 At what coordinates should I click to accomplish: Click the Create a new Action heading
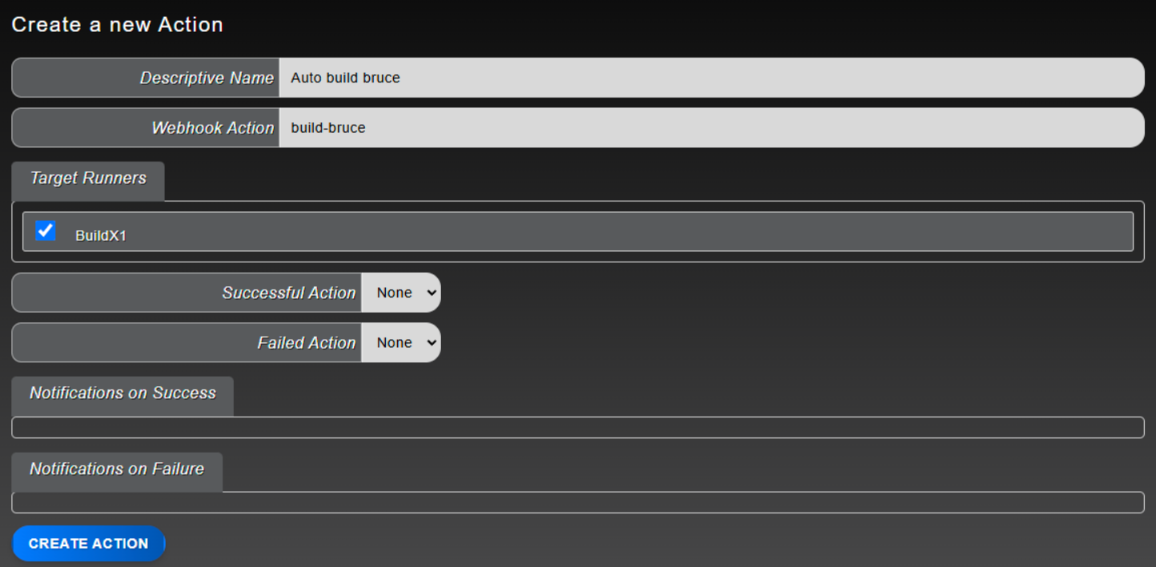pos(117,24)
